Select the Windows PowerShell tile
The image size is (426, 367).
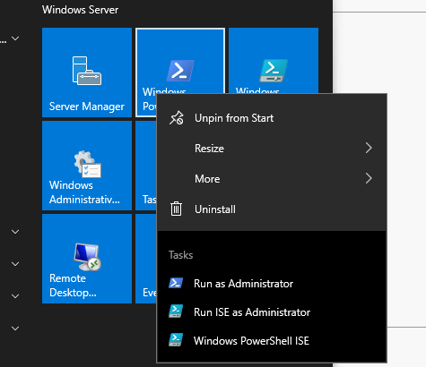[x=180, y=61]
